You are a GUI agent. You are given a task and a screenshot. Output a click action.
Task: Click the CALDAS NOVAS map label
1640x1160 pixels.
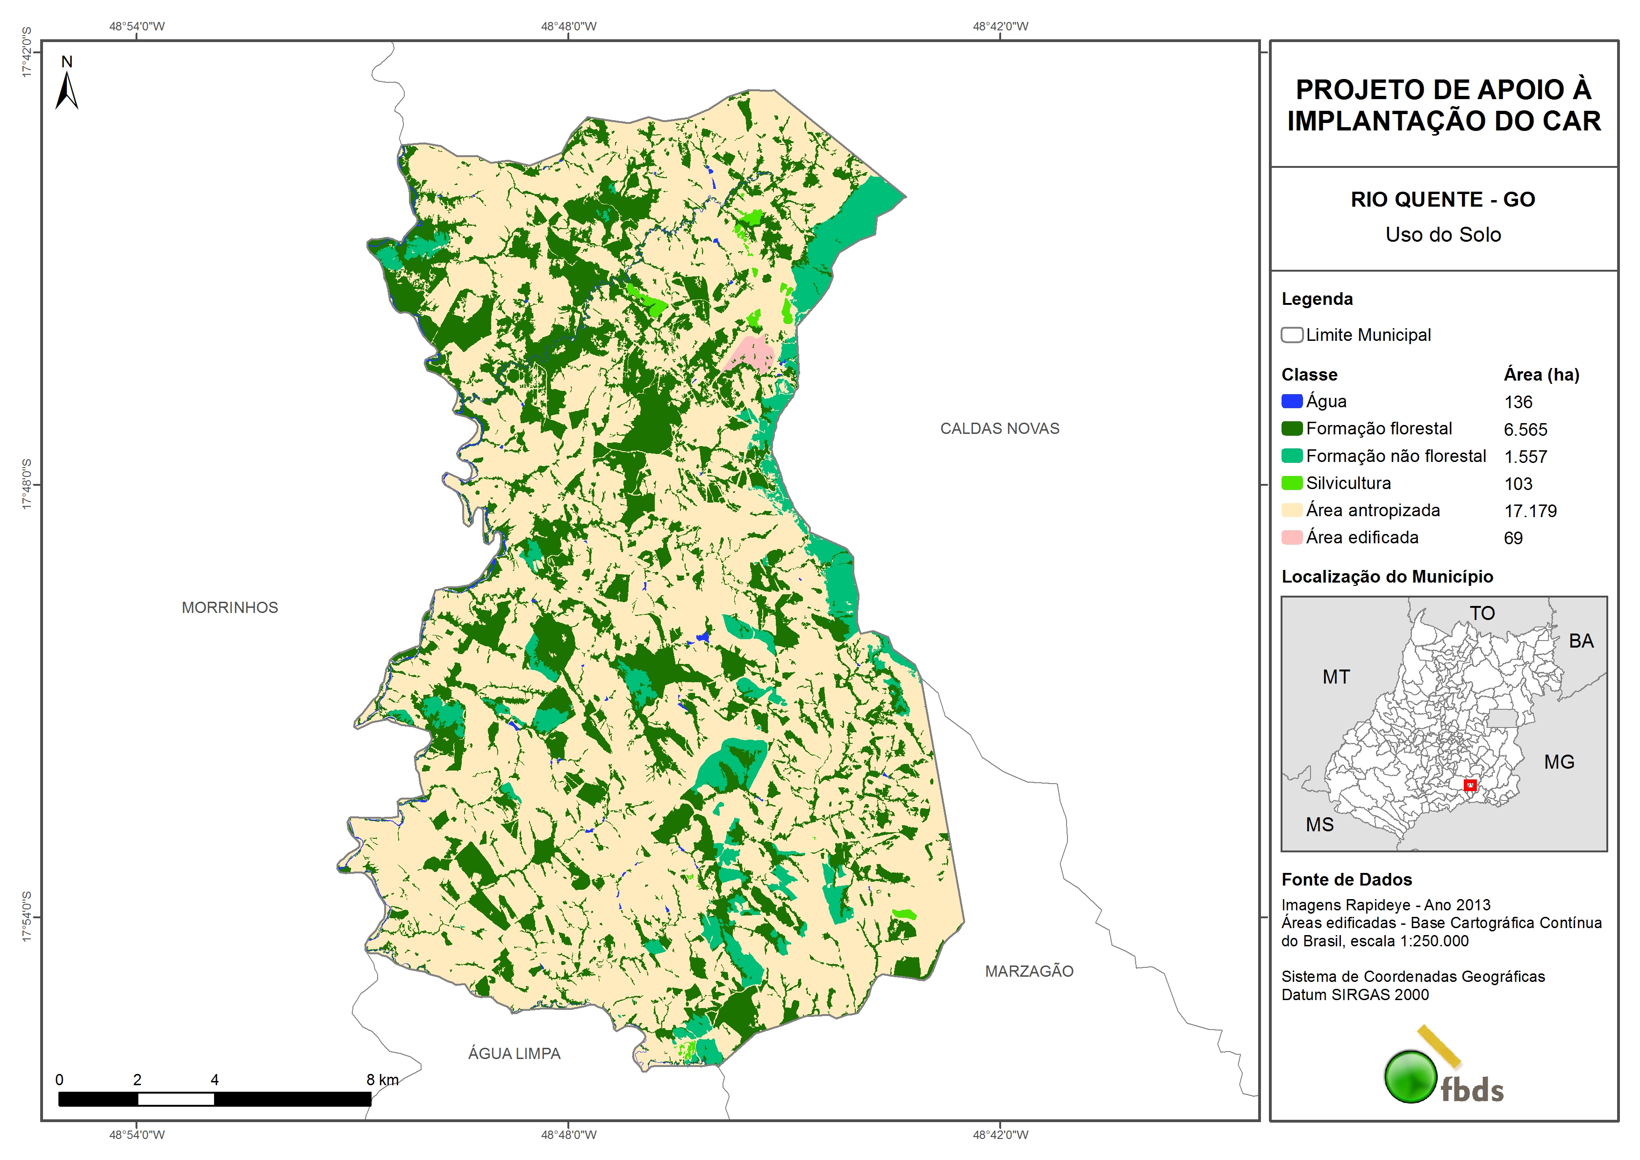point(999,428)
